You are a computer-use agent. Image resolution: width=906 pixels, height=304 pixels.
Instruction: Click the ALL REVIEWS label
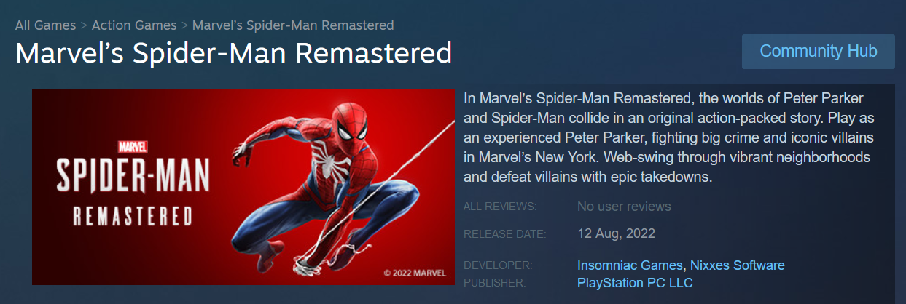[500, 207]
